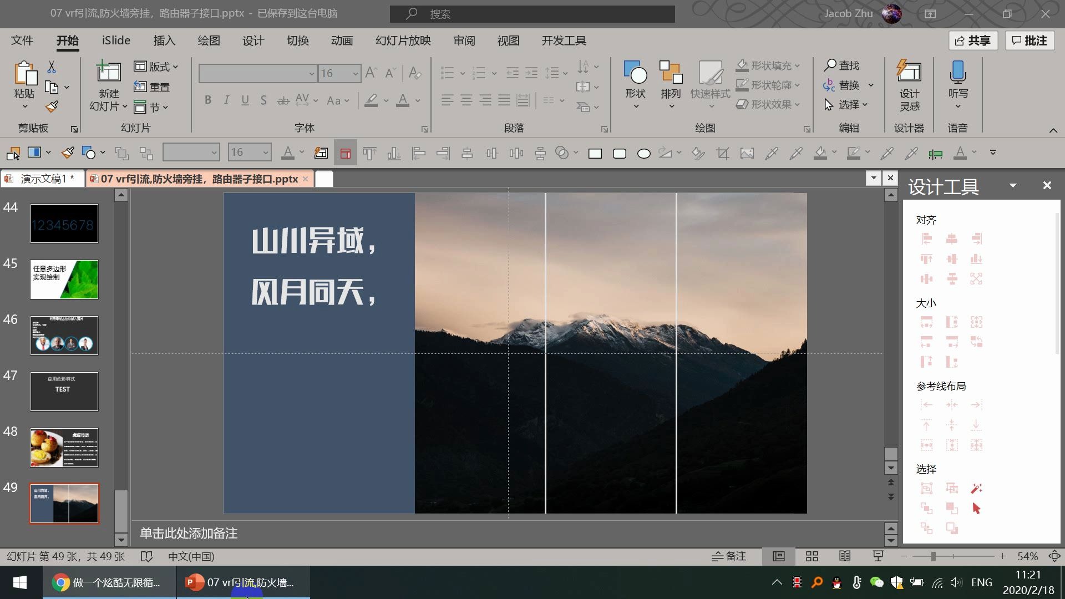
Task: Toggle the notes (备注) pane
Action: point(729,556)
